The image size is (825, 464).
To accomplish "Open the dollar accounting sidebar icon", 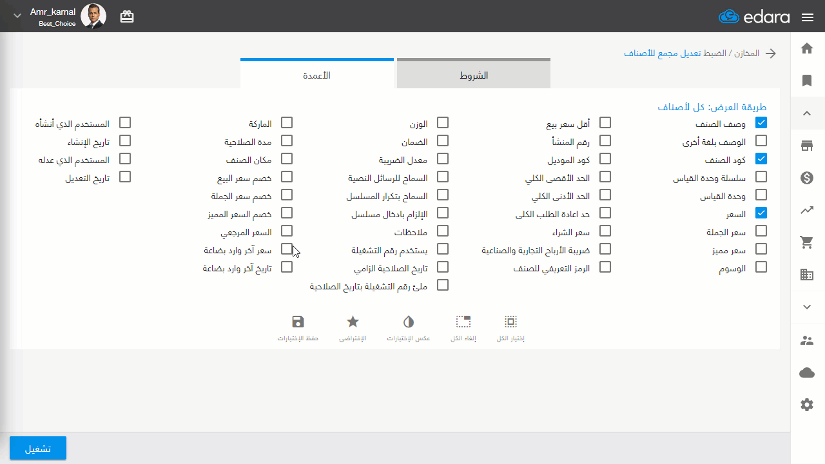I will (x=806, y=178).
